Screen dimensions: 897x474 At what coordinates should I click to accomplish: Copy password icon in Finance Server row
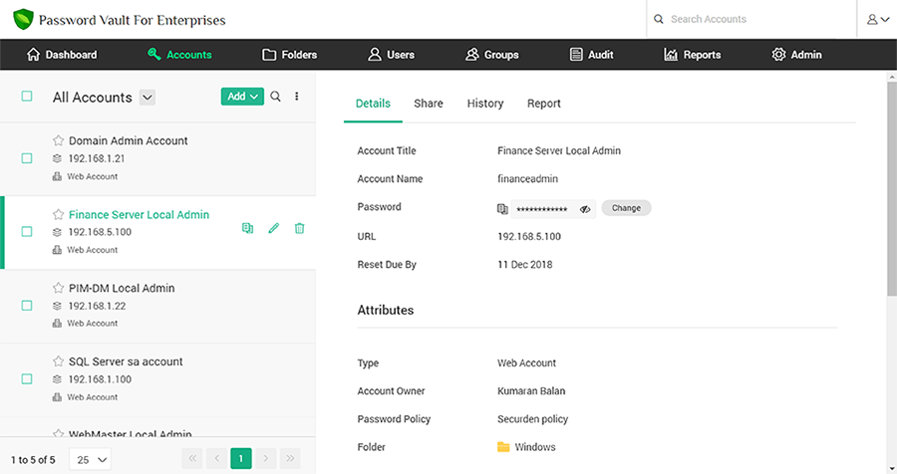(x=248, y=228)
